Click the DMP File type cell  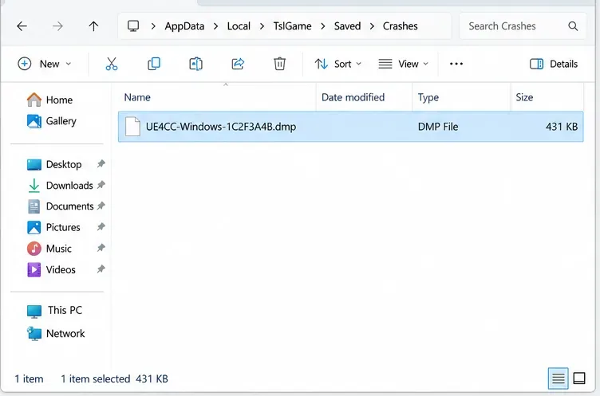438,127
